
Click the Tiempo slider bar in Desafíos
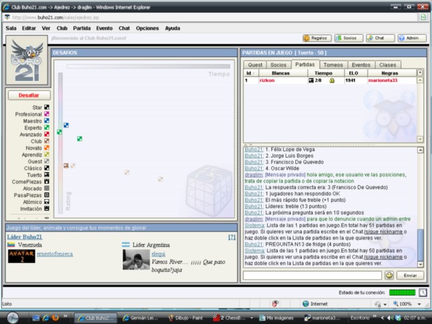pos(148,66)
